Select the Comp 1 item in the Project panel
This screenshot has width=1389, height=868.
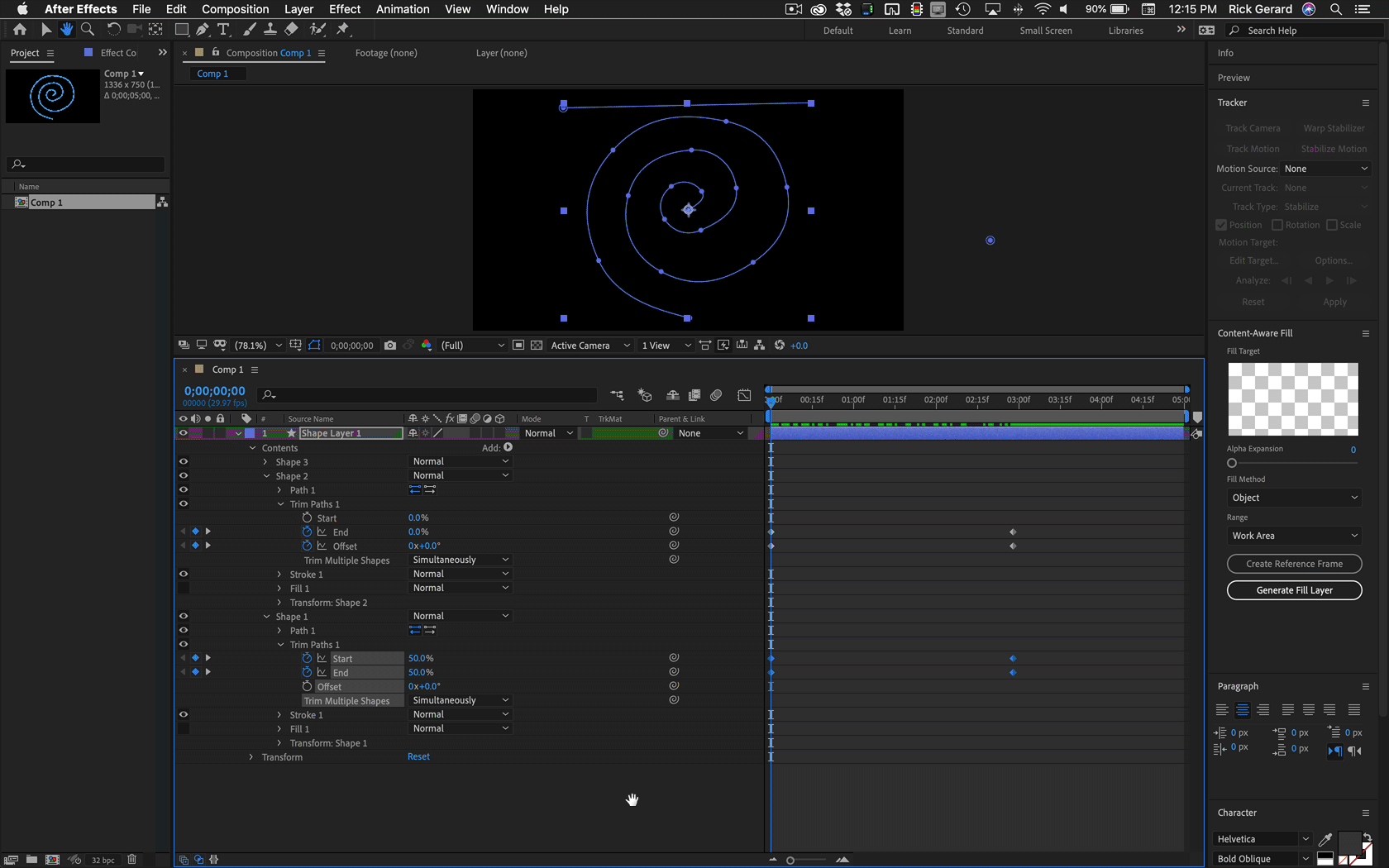click(47, 202)
